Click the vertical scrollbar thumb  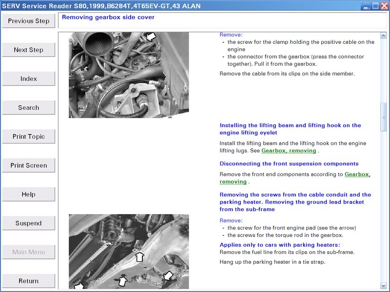[x=383, y=117]
